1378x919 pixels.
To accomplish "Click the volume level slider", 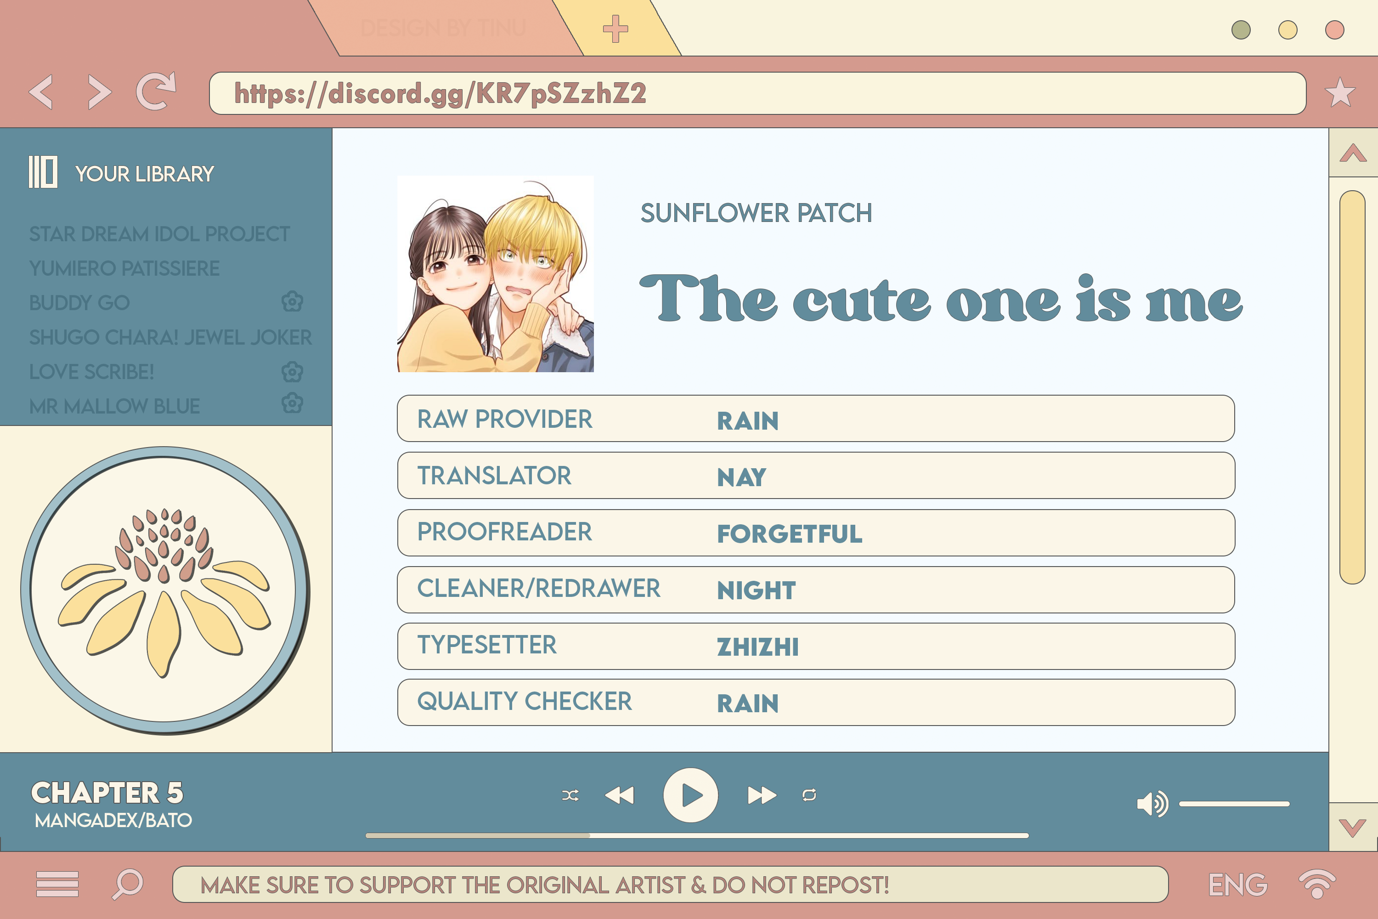I will click(x=1234, y=804).
